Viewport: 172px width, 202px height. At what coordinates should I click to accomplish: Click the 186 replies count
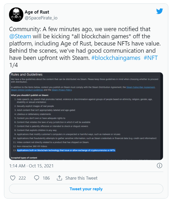(46, 178)
